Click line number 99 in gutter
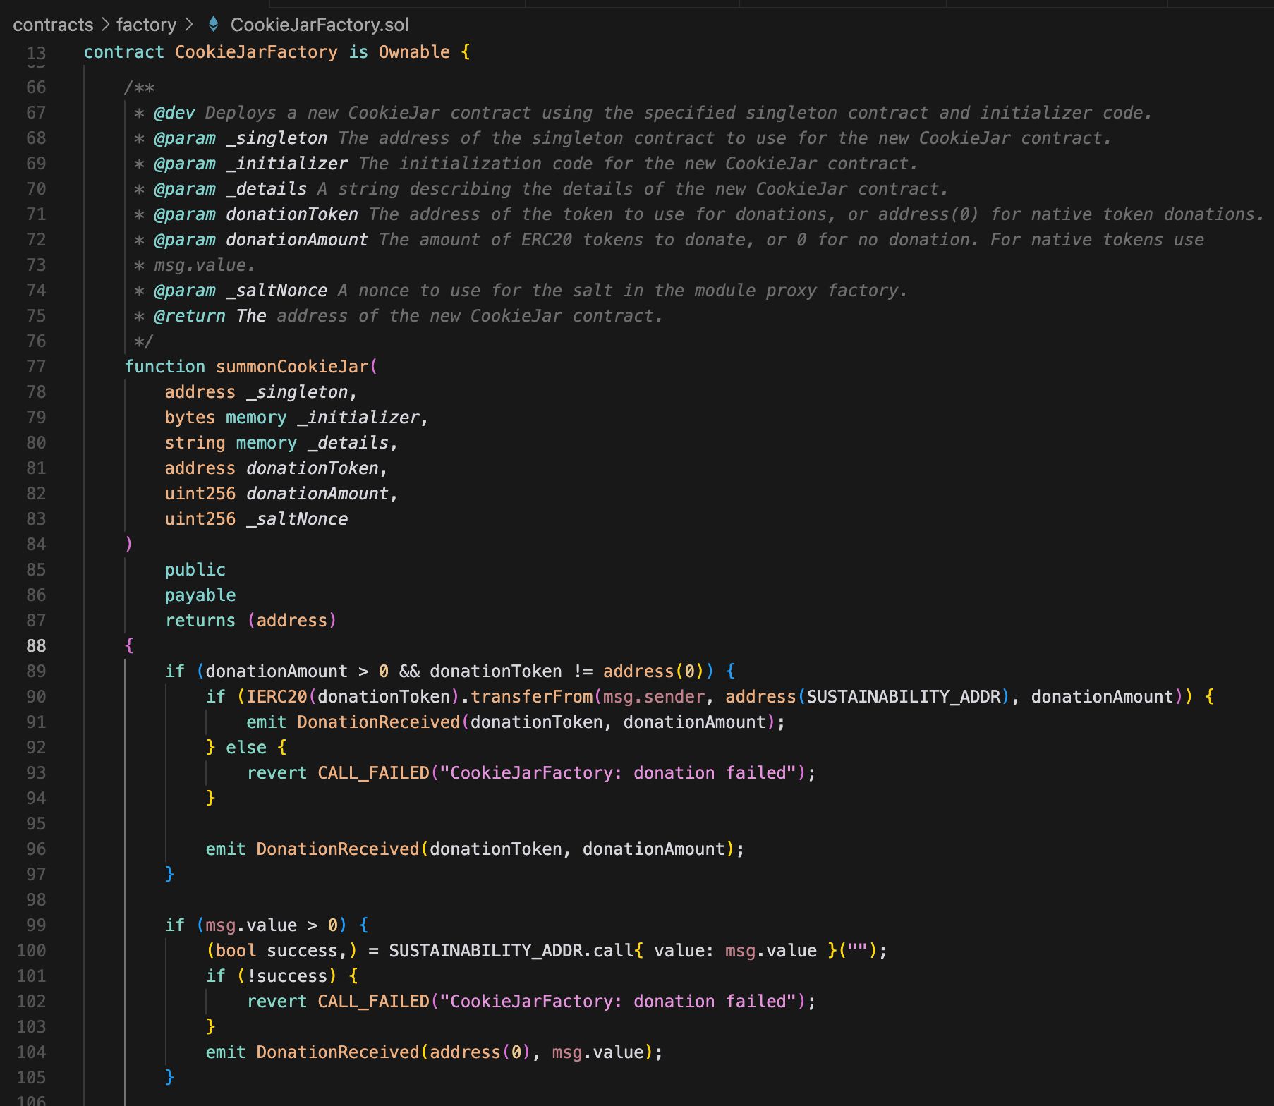Image resolution: width=1274 pixels, height=1106 pixels. [36, 925]
